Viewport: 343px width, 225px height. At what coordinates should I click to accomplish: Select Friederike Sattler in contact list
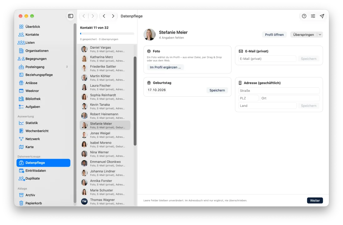coord(105,68)
